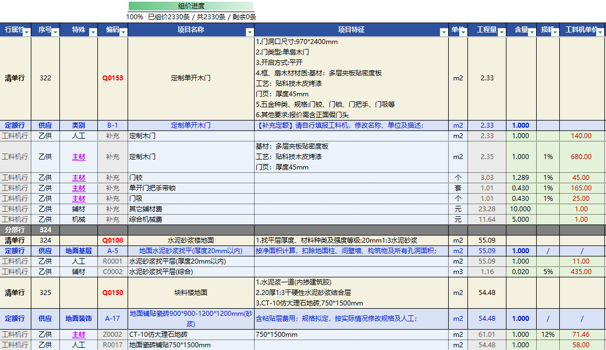
Task: Open the 行属性 column filter dropdown
Action: (x=26, y=32)
